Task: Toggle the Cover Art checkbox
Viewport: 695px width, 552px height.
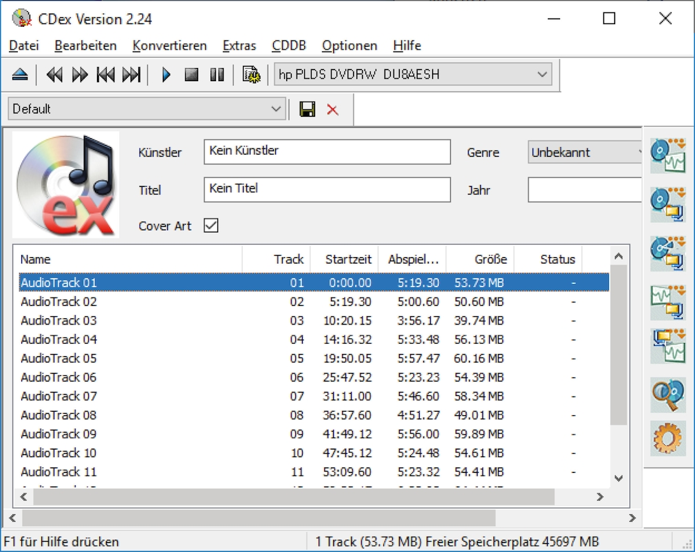Action: 211,225
